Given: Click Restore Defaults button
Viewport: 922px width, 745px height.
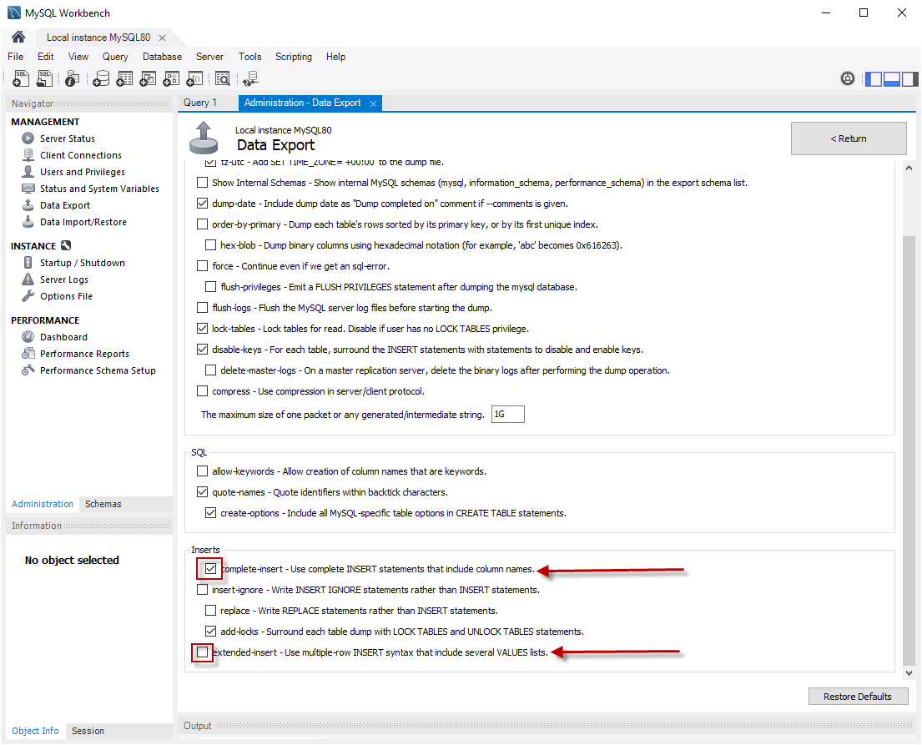Looking at the screenshot, I should coord(858,697).
